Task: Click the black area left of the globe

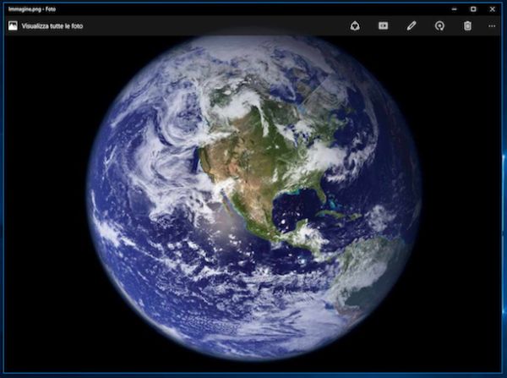Action: coord(42,211)
